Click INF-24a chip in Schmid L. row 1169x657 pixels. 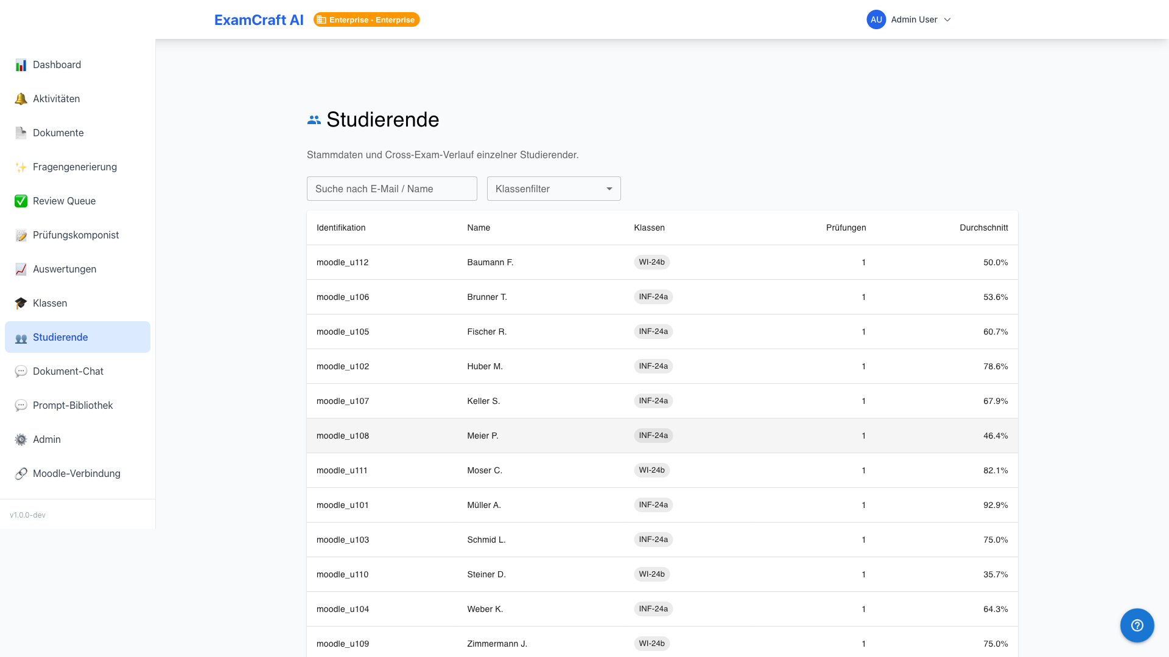[653, 540]
